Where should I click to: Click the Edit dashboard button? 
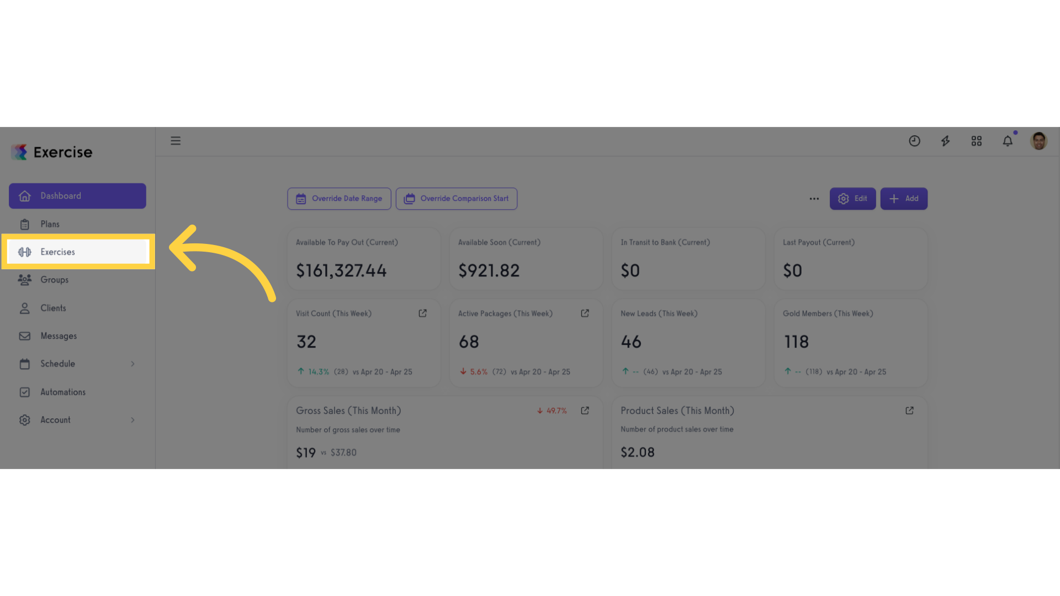tap(852, 199)
